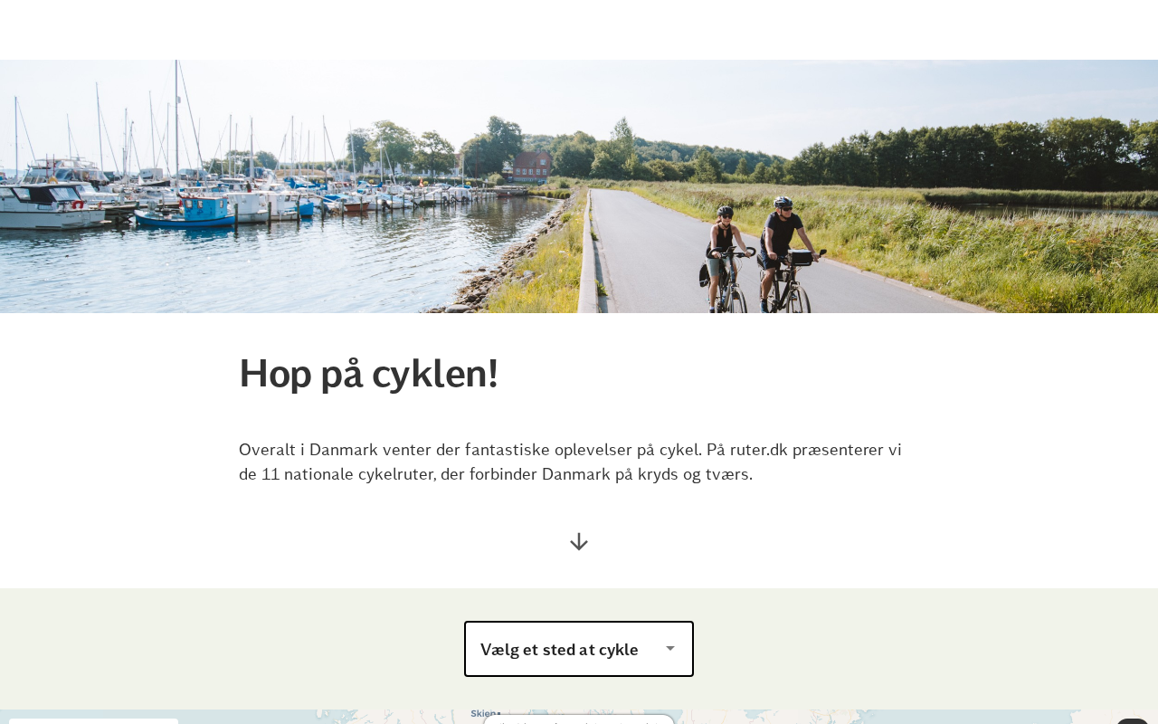1158x724 pixels.
Task: Click the map strip at the page bottom
Action: tap(579, 717)
